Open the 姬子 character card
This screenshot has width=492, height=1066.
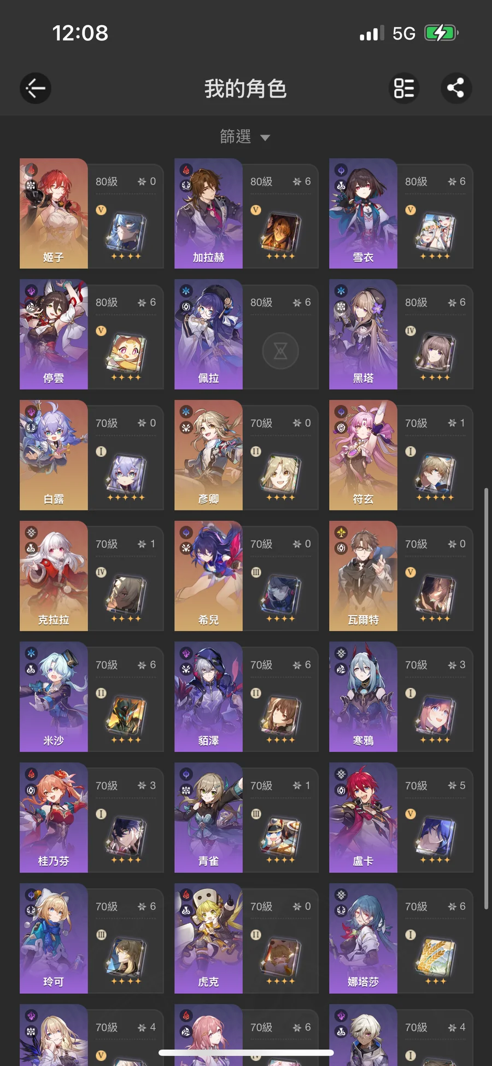click(91, 213)
